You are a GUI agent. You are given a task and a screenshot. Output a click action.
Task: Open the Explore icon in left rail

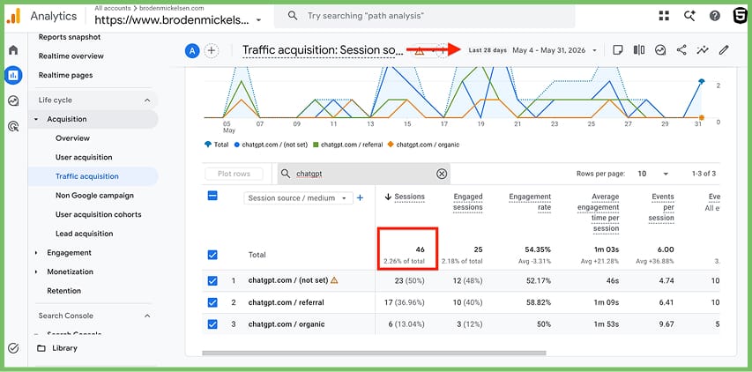13,100
